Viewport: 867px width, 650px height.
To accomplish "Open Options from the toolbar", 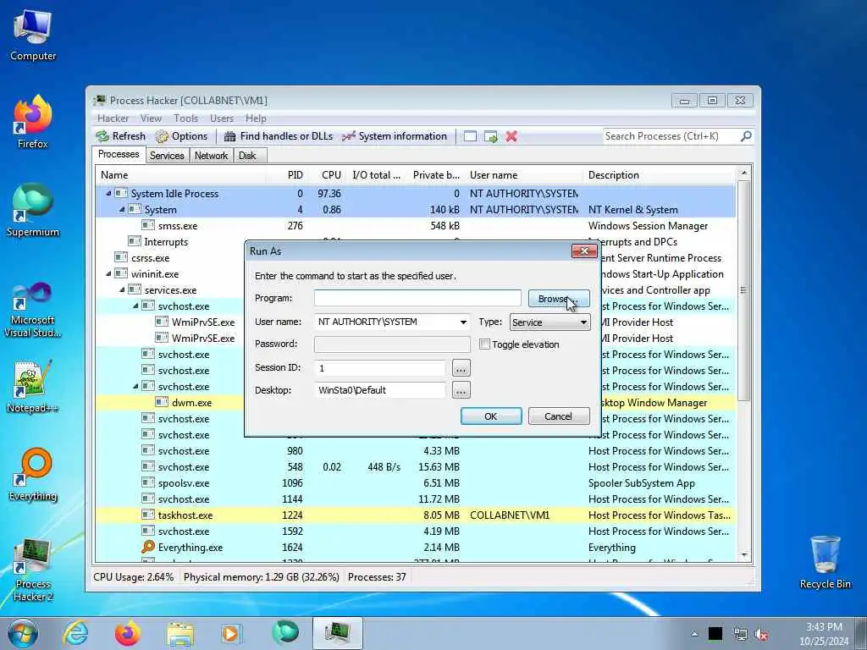I will click(x=181, y=136).
